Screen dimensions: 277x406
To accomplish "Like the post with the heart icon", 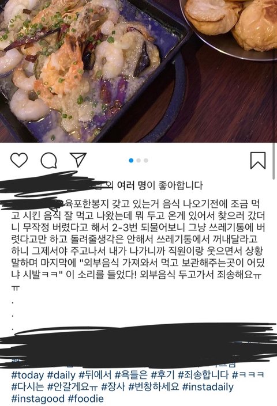I will pyautogui.click(x=19, y=160).
